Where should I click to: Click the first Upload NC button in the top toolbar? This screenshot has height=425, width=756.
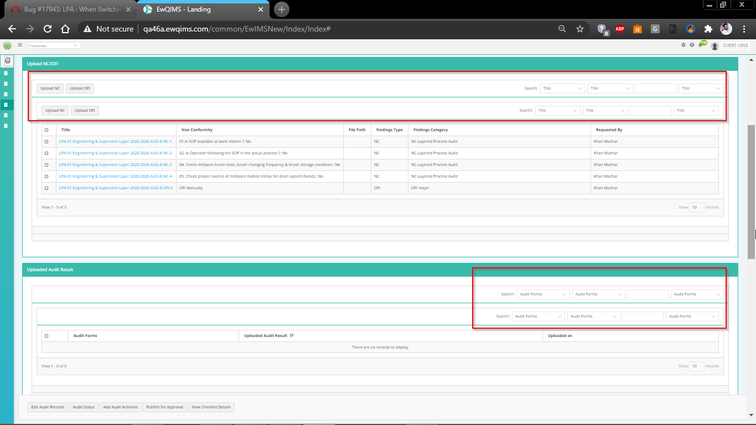coord(50,88)
